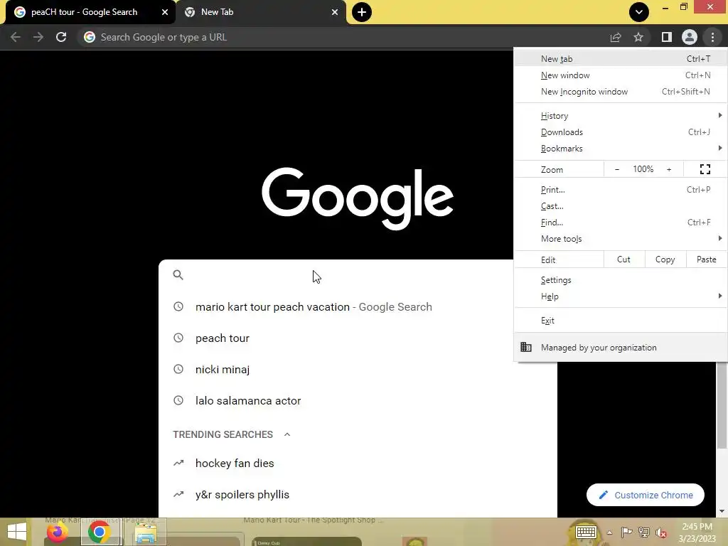
Task: Open the Windows Start button
Action: pos(17,532)
